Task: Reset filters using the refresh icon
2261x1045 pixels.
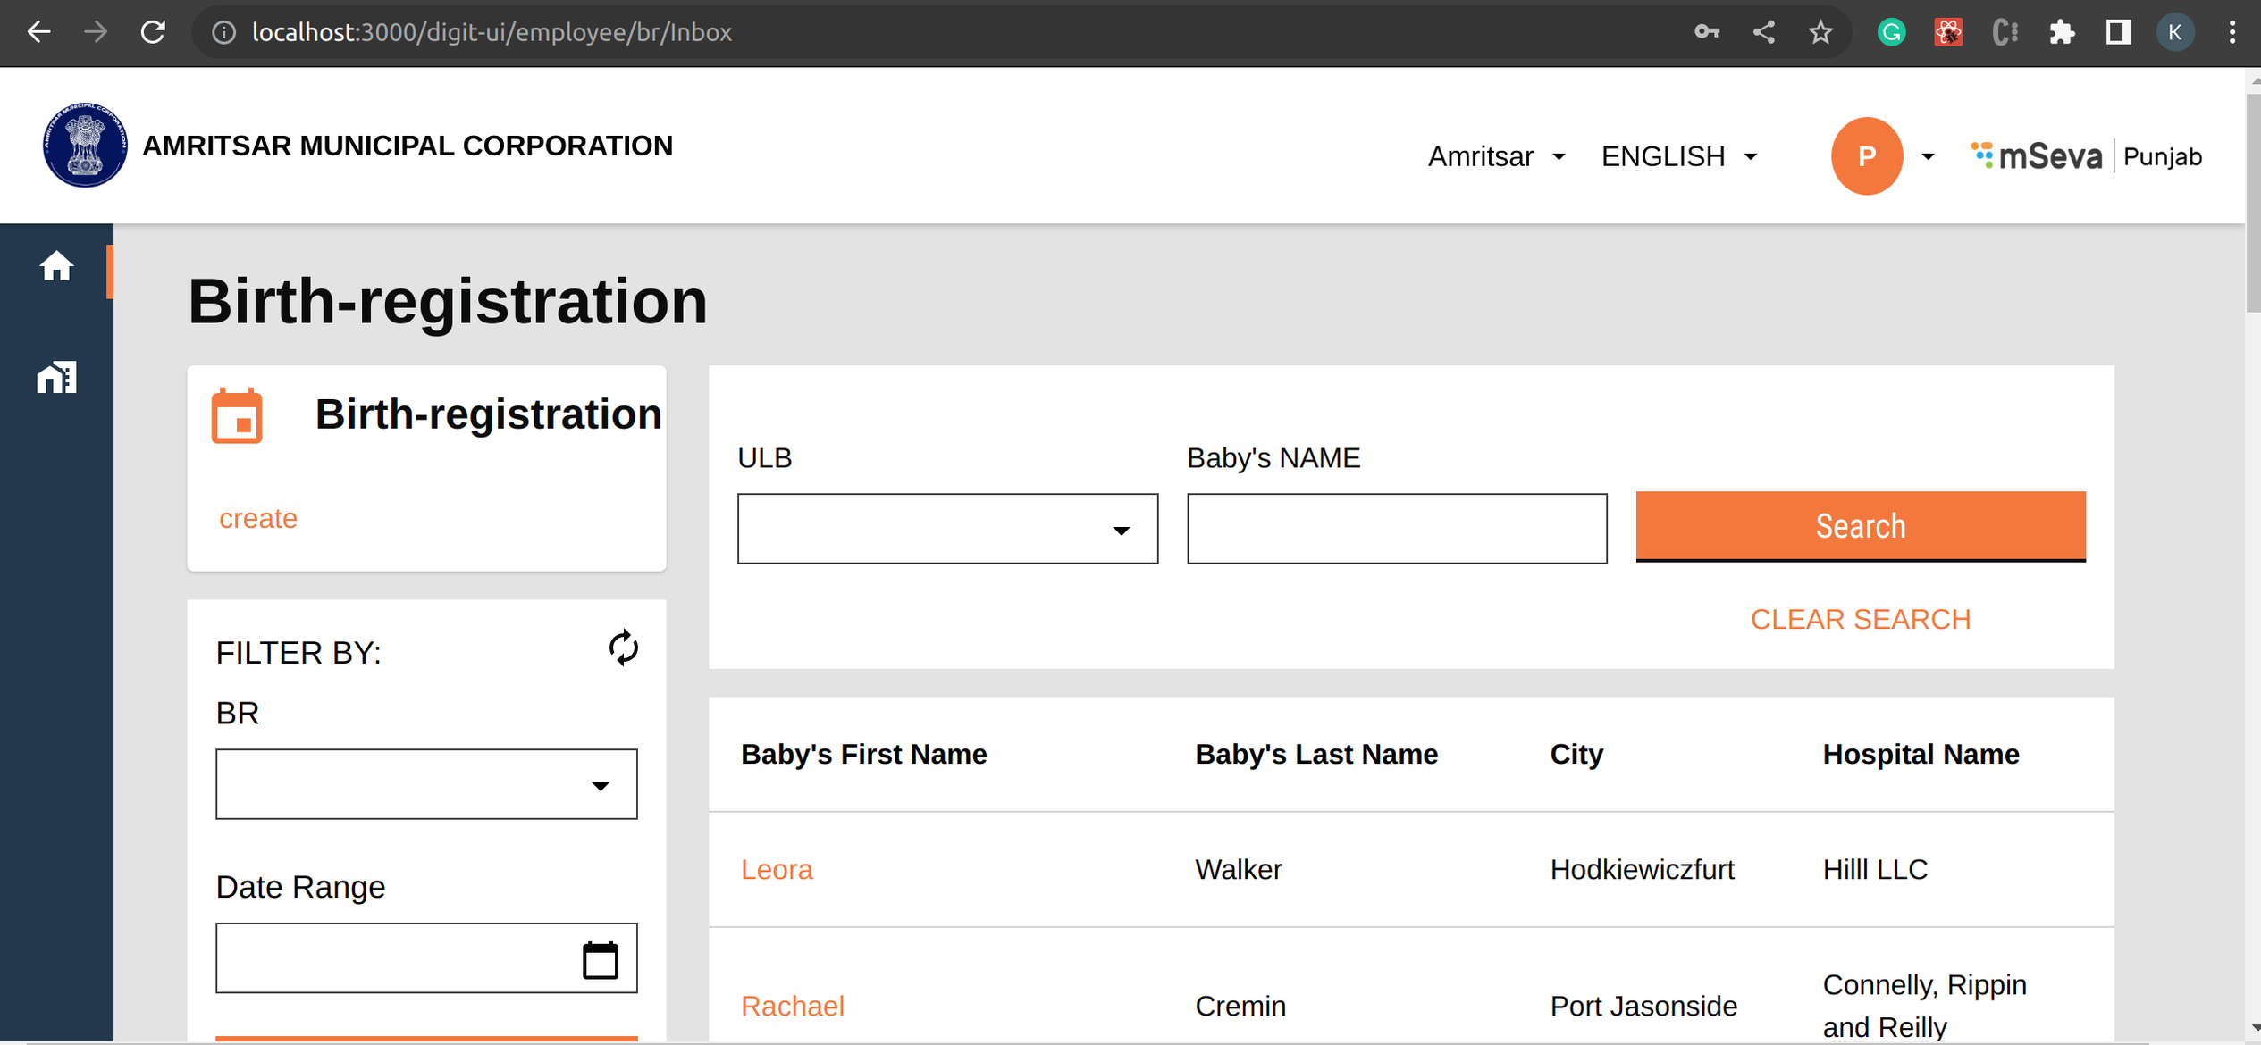Action: click(623, 648)
